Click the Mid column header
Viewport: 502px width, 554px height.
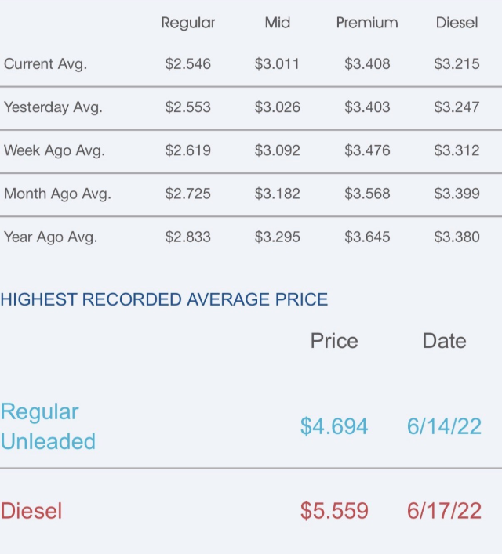coord(277,24)
